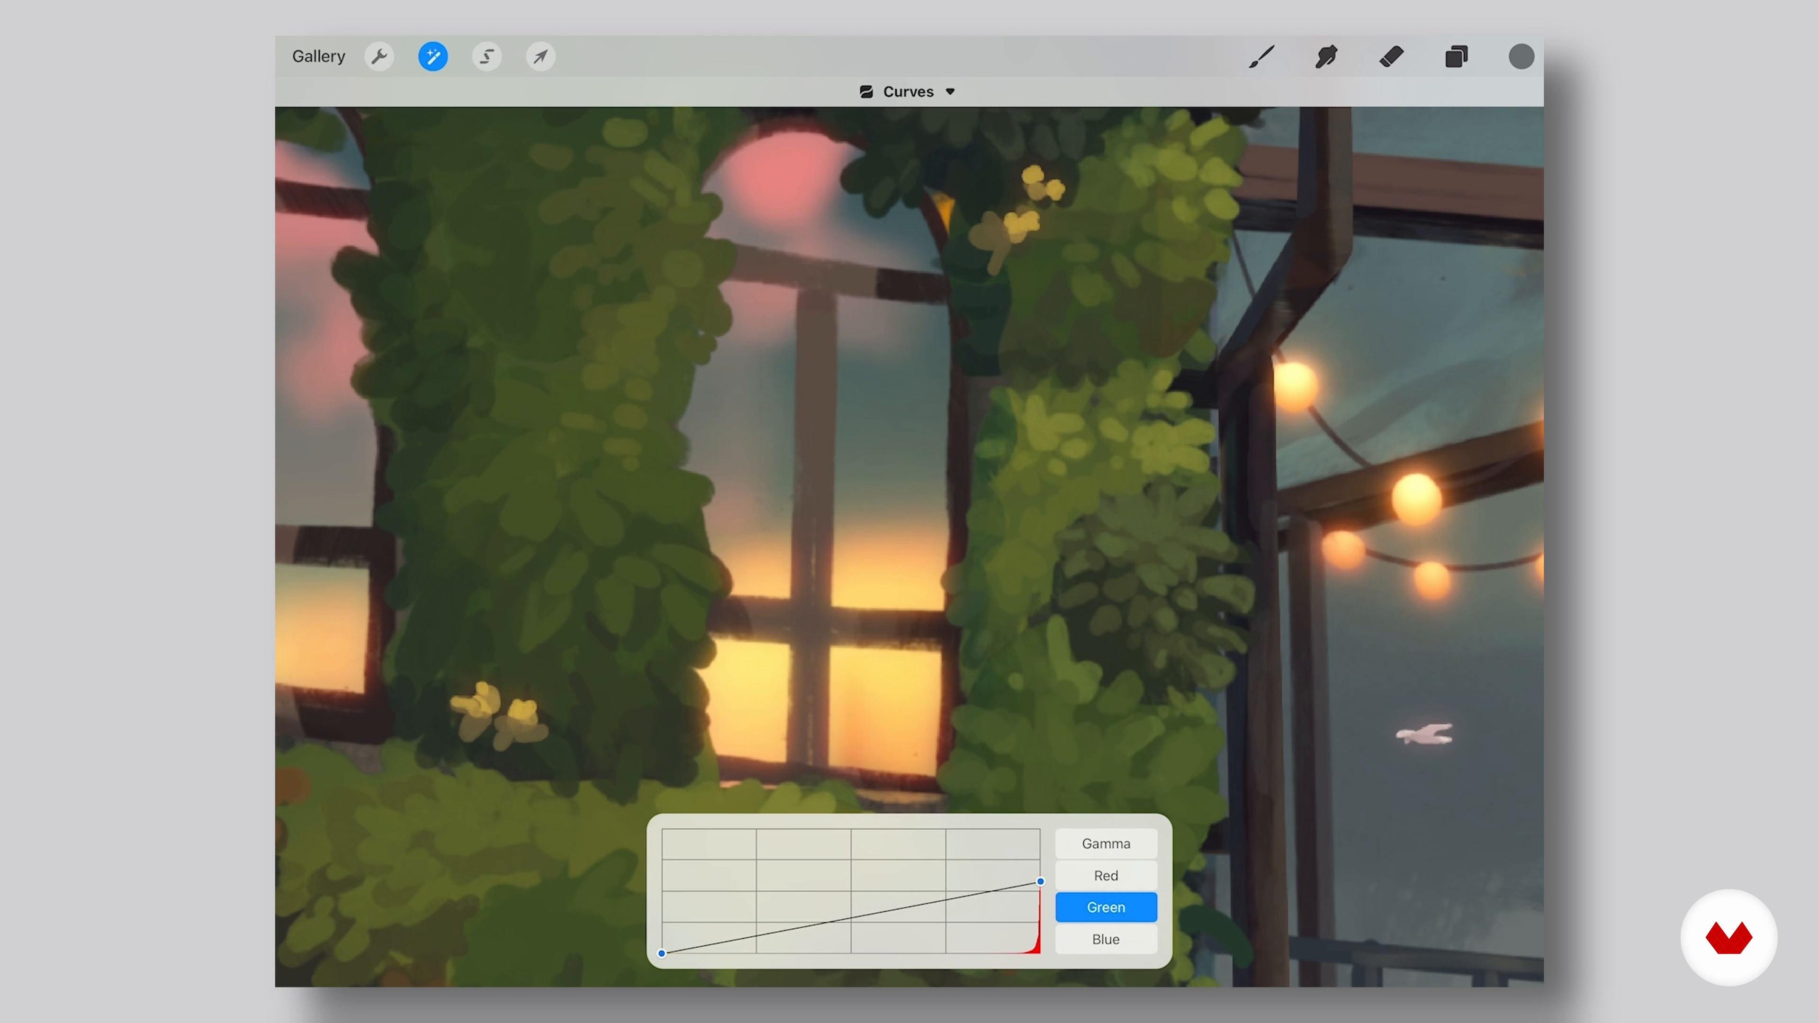The image size is (1819, 1023).
Task: Open the Adjustments magic wand menu
Action: point(433,56)
